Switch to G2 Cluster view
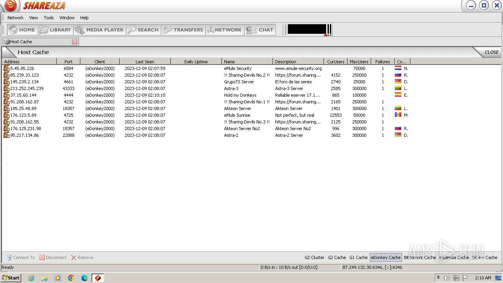Image resolution: width=503 pixels, height=283 pixels. pos(314,257)
